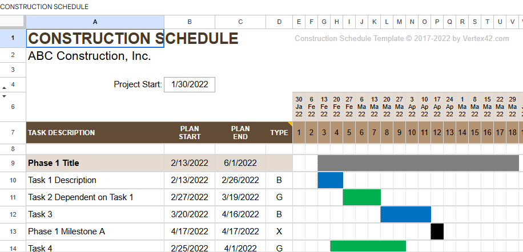This screenshot has width=523, height=252.
Task: Select the ABC Construction, Inc. cell
Action: (x=95, y=56)
